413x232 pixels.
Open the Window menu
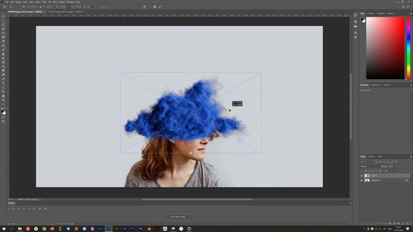[x=70, y=2]
